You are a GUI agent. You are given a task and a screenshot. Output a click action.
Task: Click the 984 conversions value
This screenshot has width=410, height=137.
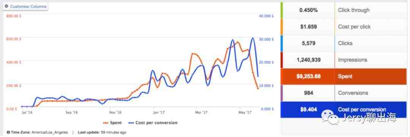(309, 93)
